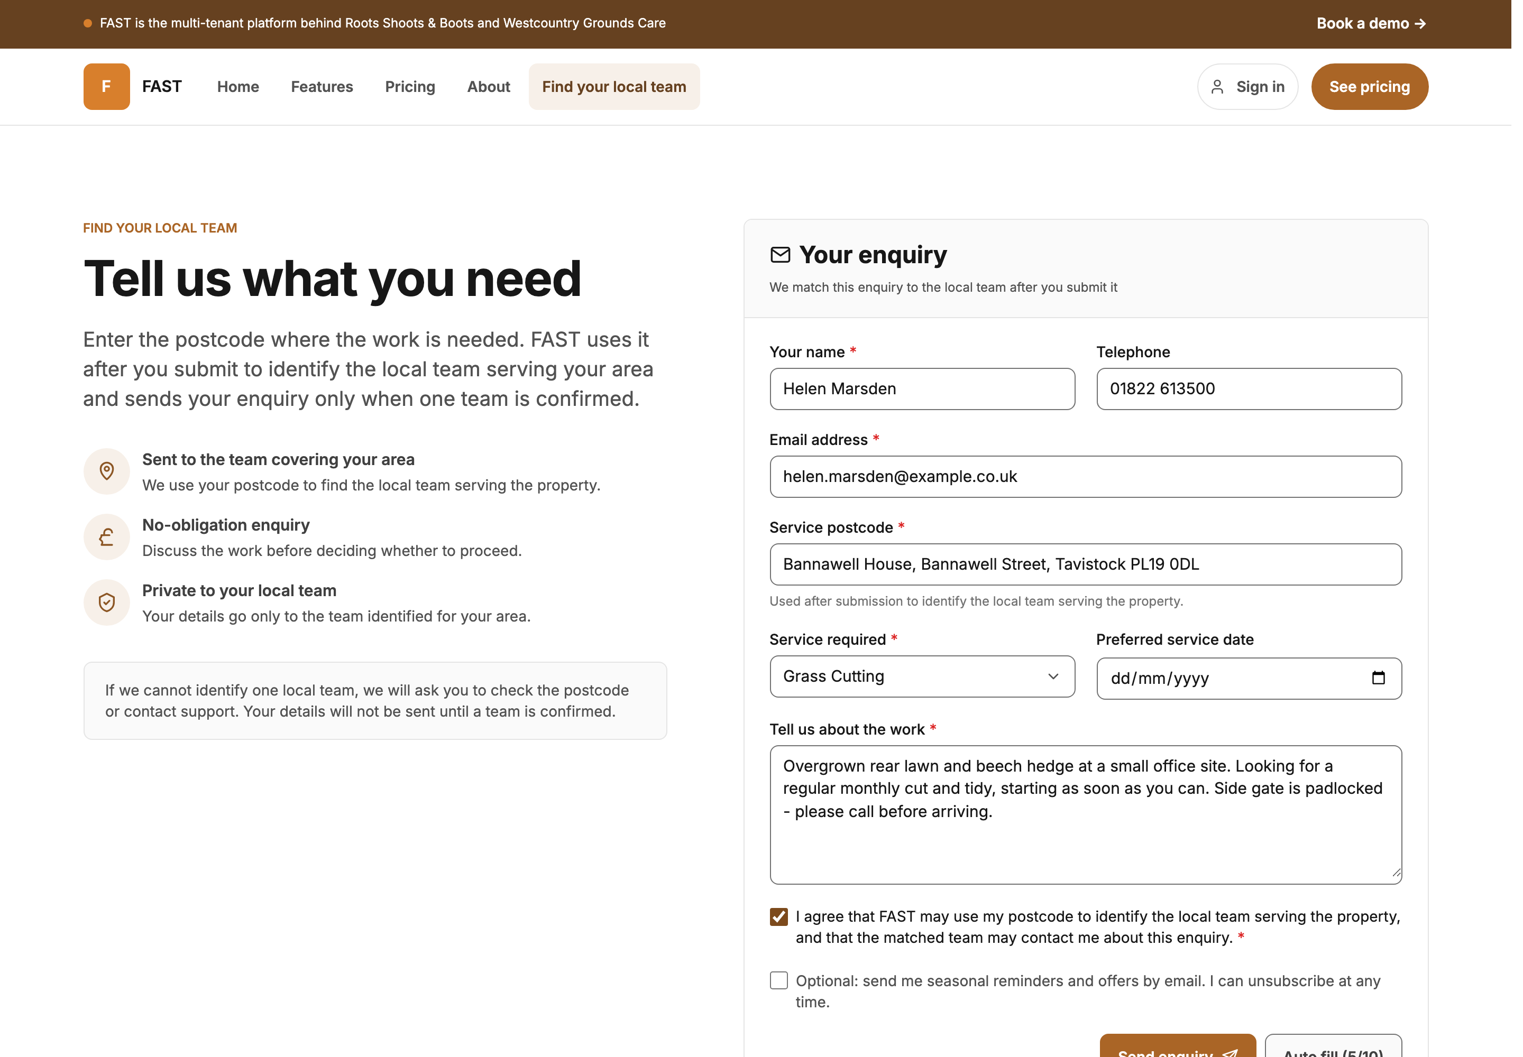Go to Home in the navigation
This screenshot has height=1057, width=1523.
pos(238,87)
